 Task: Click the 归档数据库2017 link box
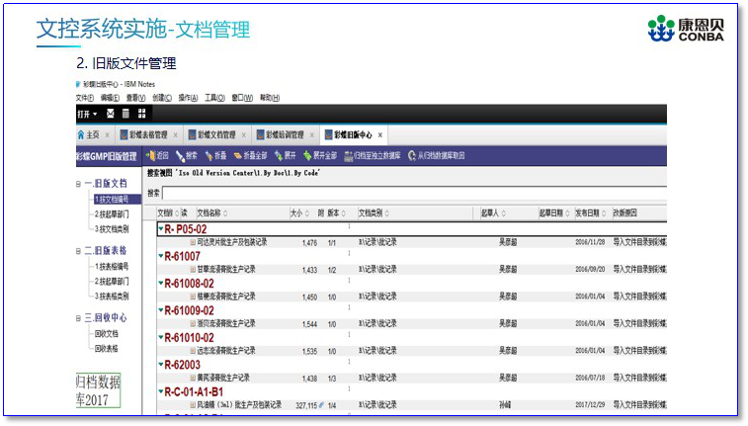click(x=98, y=391)
